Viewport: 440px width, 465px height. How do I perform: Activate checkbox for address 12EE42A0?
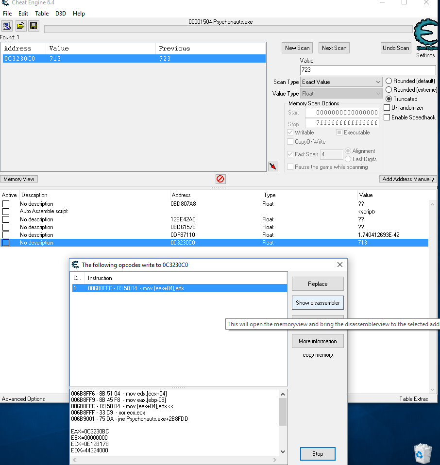point(6,219)
